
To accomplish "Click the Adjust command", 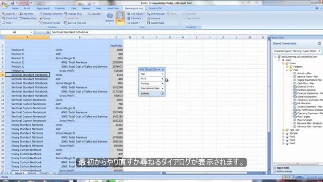I will [x=134, y=23].
